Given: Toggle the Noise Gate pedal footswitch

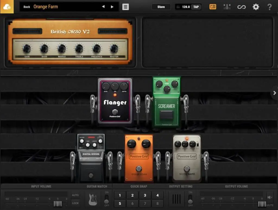Looking at the screenshot, I should point(187,169).
